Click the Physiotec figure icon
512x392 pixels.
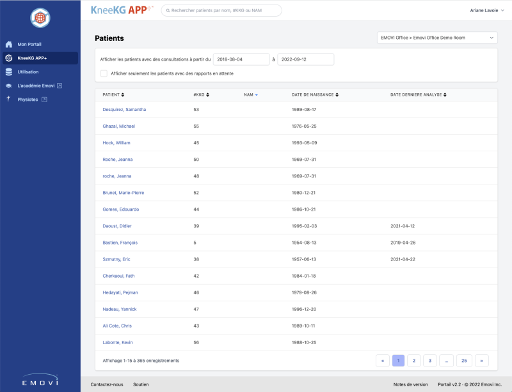pos(8,99)
